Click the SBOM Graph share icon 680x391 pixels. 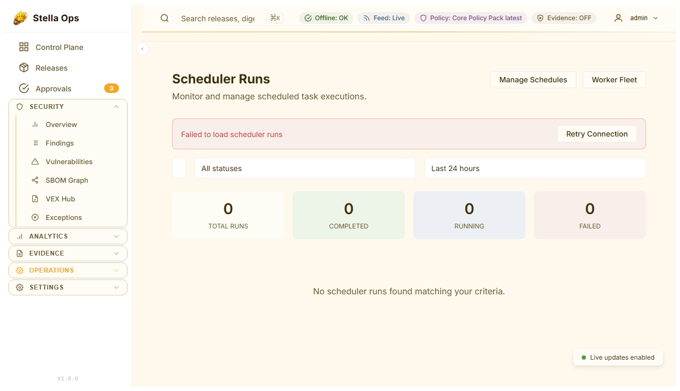coord(35,180)
